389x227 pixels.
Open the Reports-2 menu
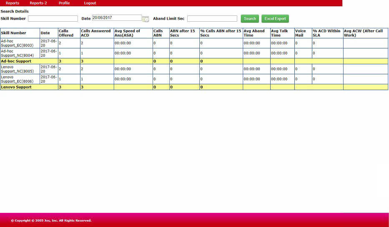38,3
